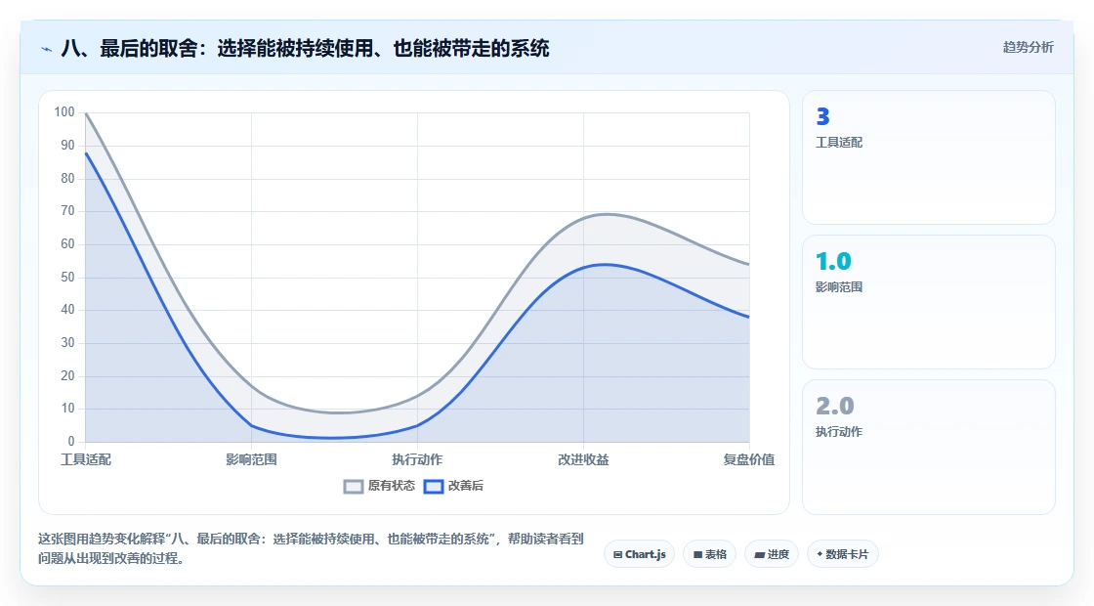The height and width of the screenshot is (606, 1094).
Task: Click the 100 y-axis tick label
Action: pyautogui.click(x=64, y=112)
